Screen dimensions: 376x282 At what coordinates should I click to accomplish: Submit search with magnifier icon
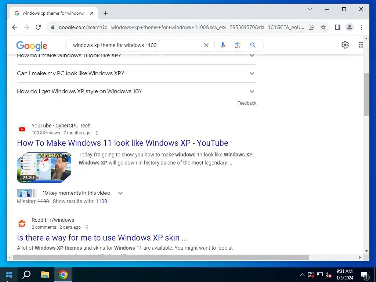point(253,45)
